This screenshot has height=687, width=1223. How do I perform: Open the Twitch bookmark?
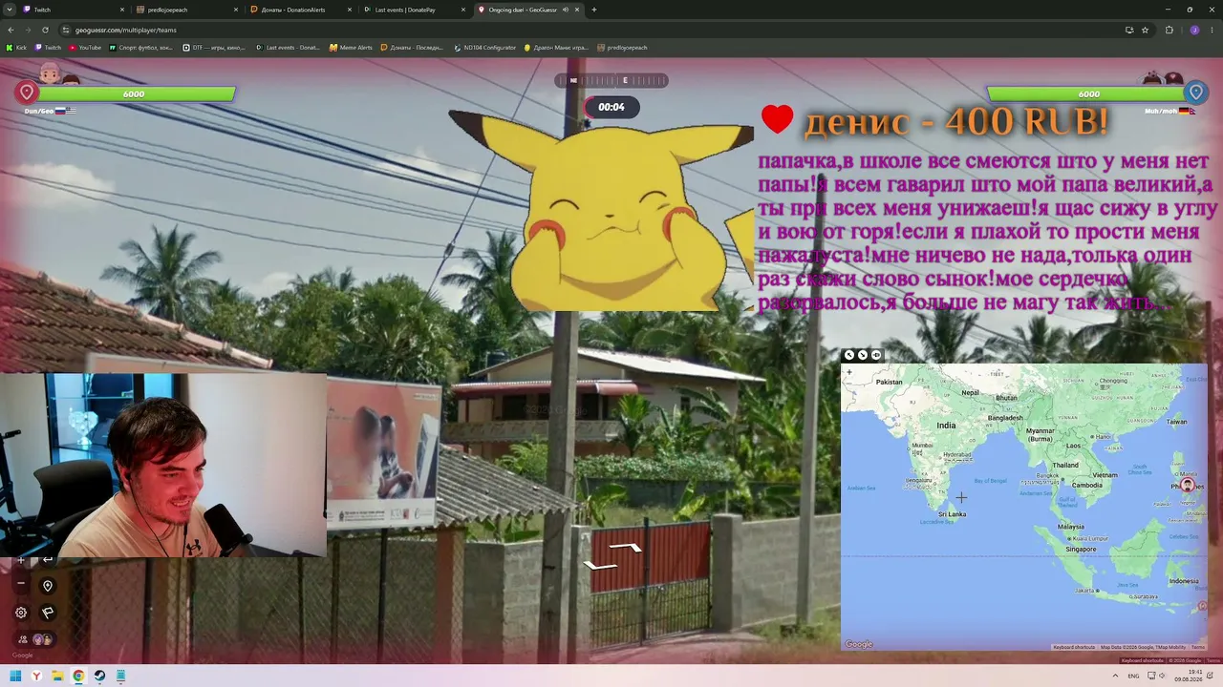click(x=48, y=48)
